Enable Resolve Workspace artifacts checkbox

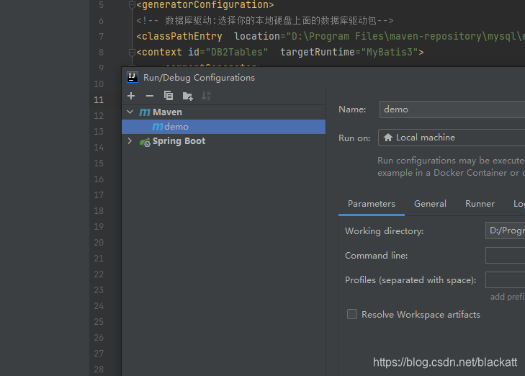tap(352, 314)
